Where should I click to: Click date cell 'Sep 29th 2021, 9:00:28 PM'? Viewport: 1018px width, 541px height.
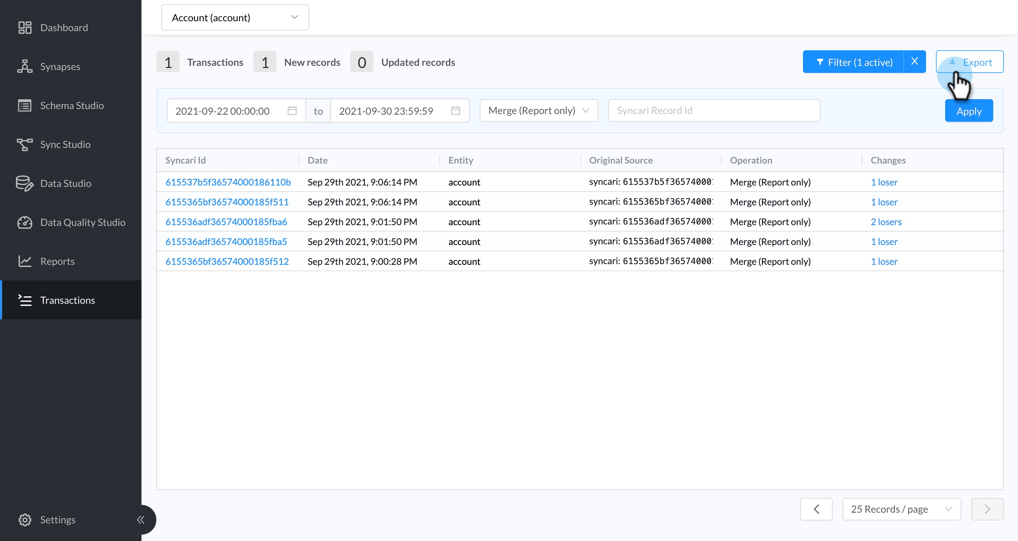point(363,261)
